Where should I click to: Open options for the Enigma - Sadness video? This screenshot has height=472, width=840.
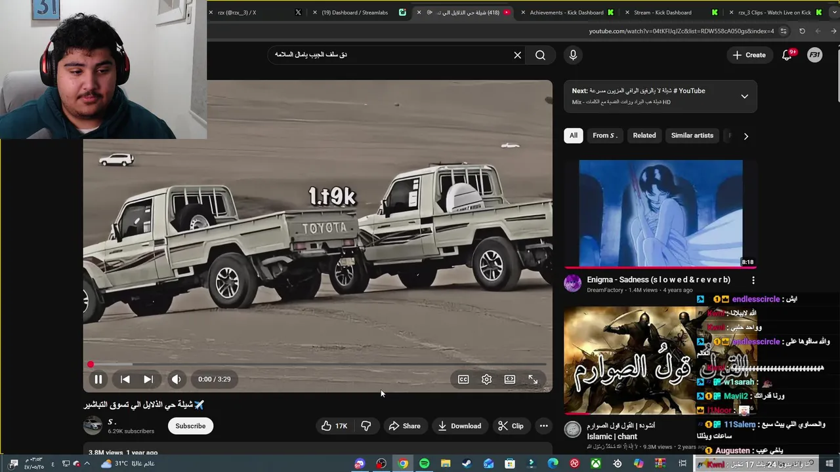click(753, 280)
